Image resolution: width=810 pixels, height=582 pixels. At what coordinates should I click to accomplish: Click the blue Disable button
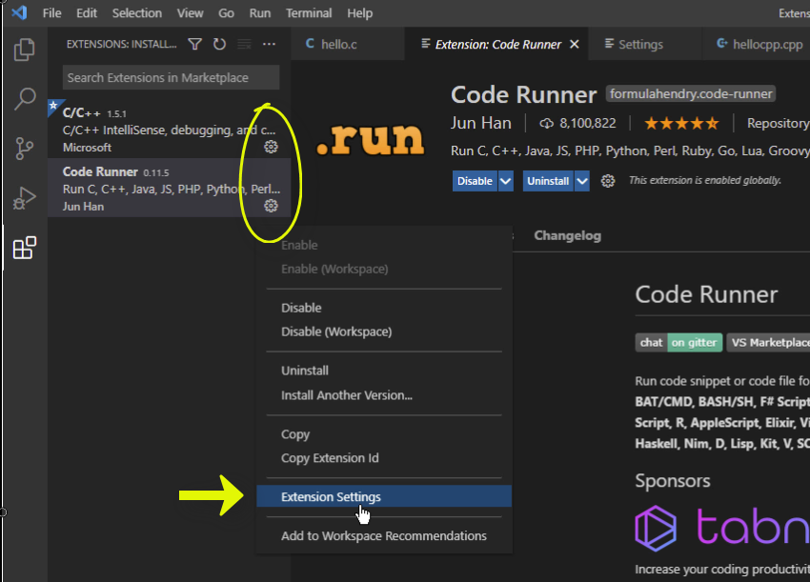point(475,181)
